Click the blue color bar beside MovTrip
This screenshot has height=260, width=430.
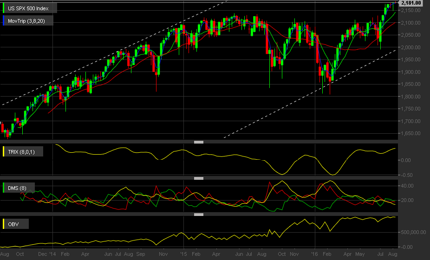[x=4, y=21]
